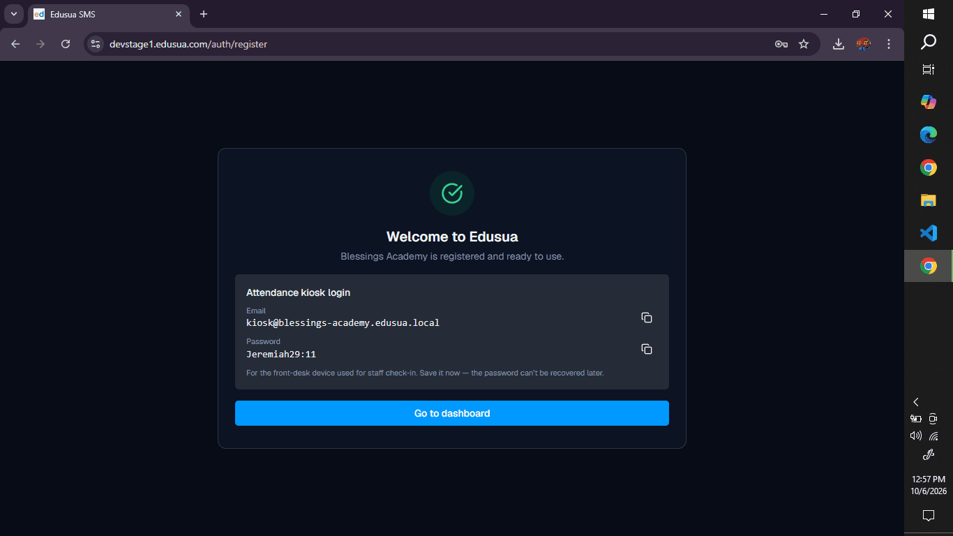Close the Edusua SMS tab
The image size is (953, 536).
(x=179, y=14)
